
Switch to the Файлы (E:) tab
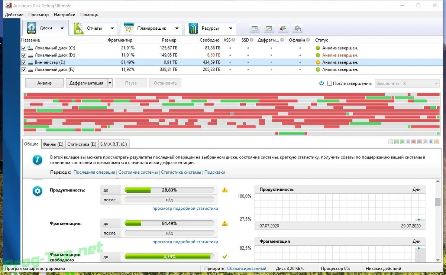[x=53, y=144]
